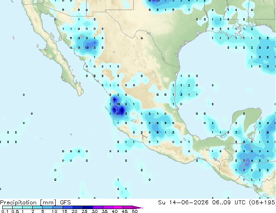Click the legend label "0.5"

[15, 211]
